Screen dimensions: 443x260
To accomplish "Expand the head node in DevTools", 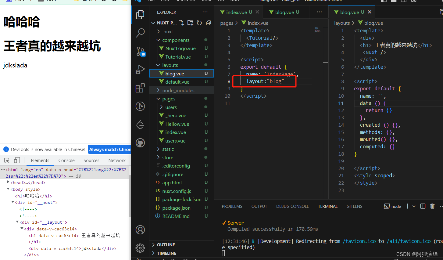I will 8,182.
